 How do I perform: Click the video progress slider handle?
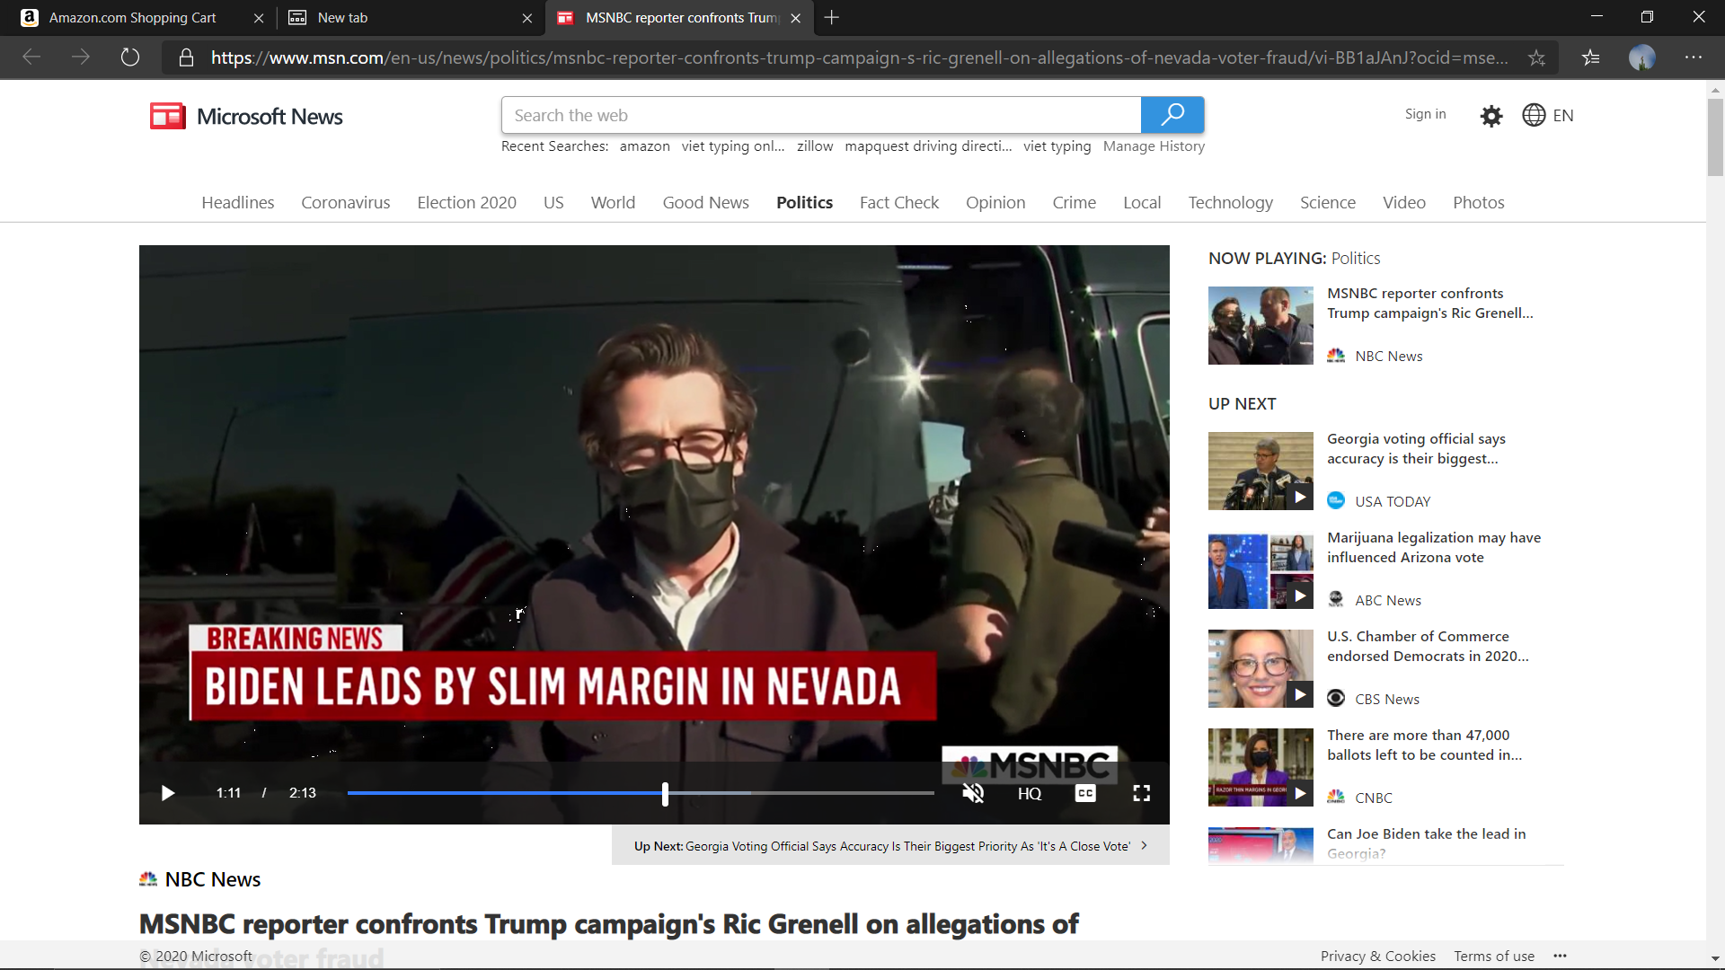click(x=665, y=793)
